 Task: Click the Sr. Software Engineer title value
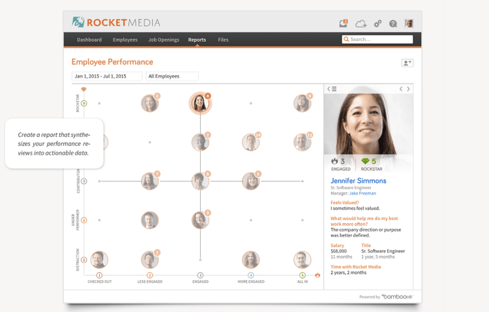pyautogui.click(x=383, y=251)
